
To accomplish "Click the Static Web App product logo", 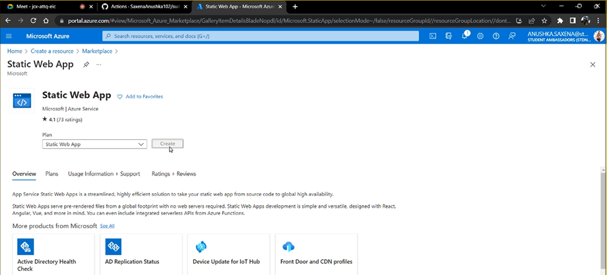I will [22, 100].
